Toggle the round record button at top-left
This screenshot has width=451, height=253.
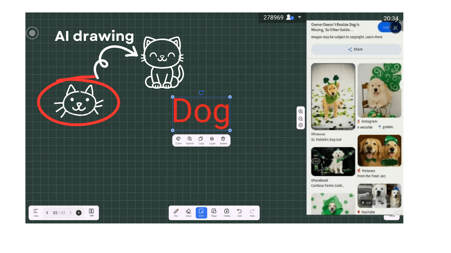32,33
